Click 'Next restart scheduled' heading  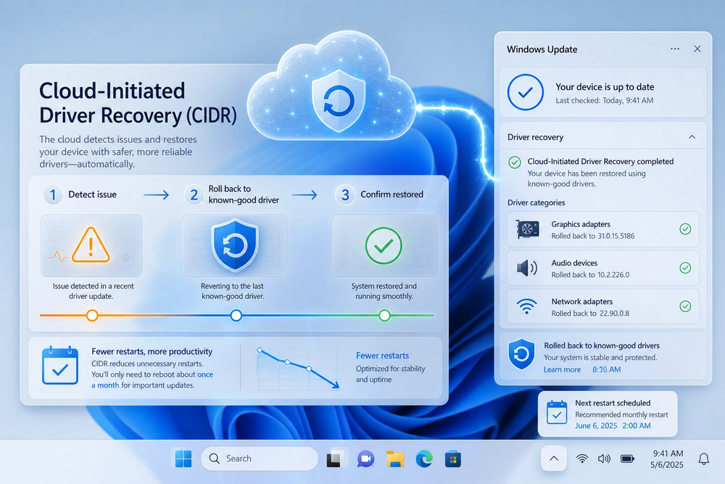(613, 403)
